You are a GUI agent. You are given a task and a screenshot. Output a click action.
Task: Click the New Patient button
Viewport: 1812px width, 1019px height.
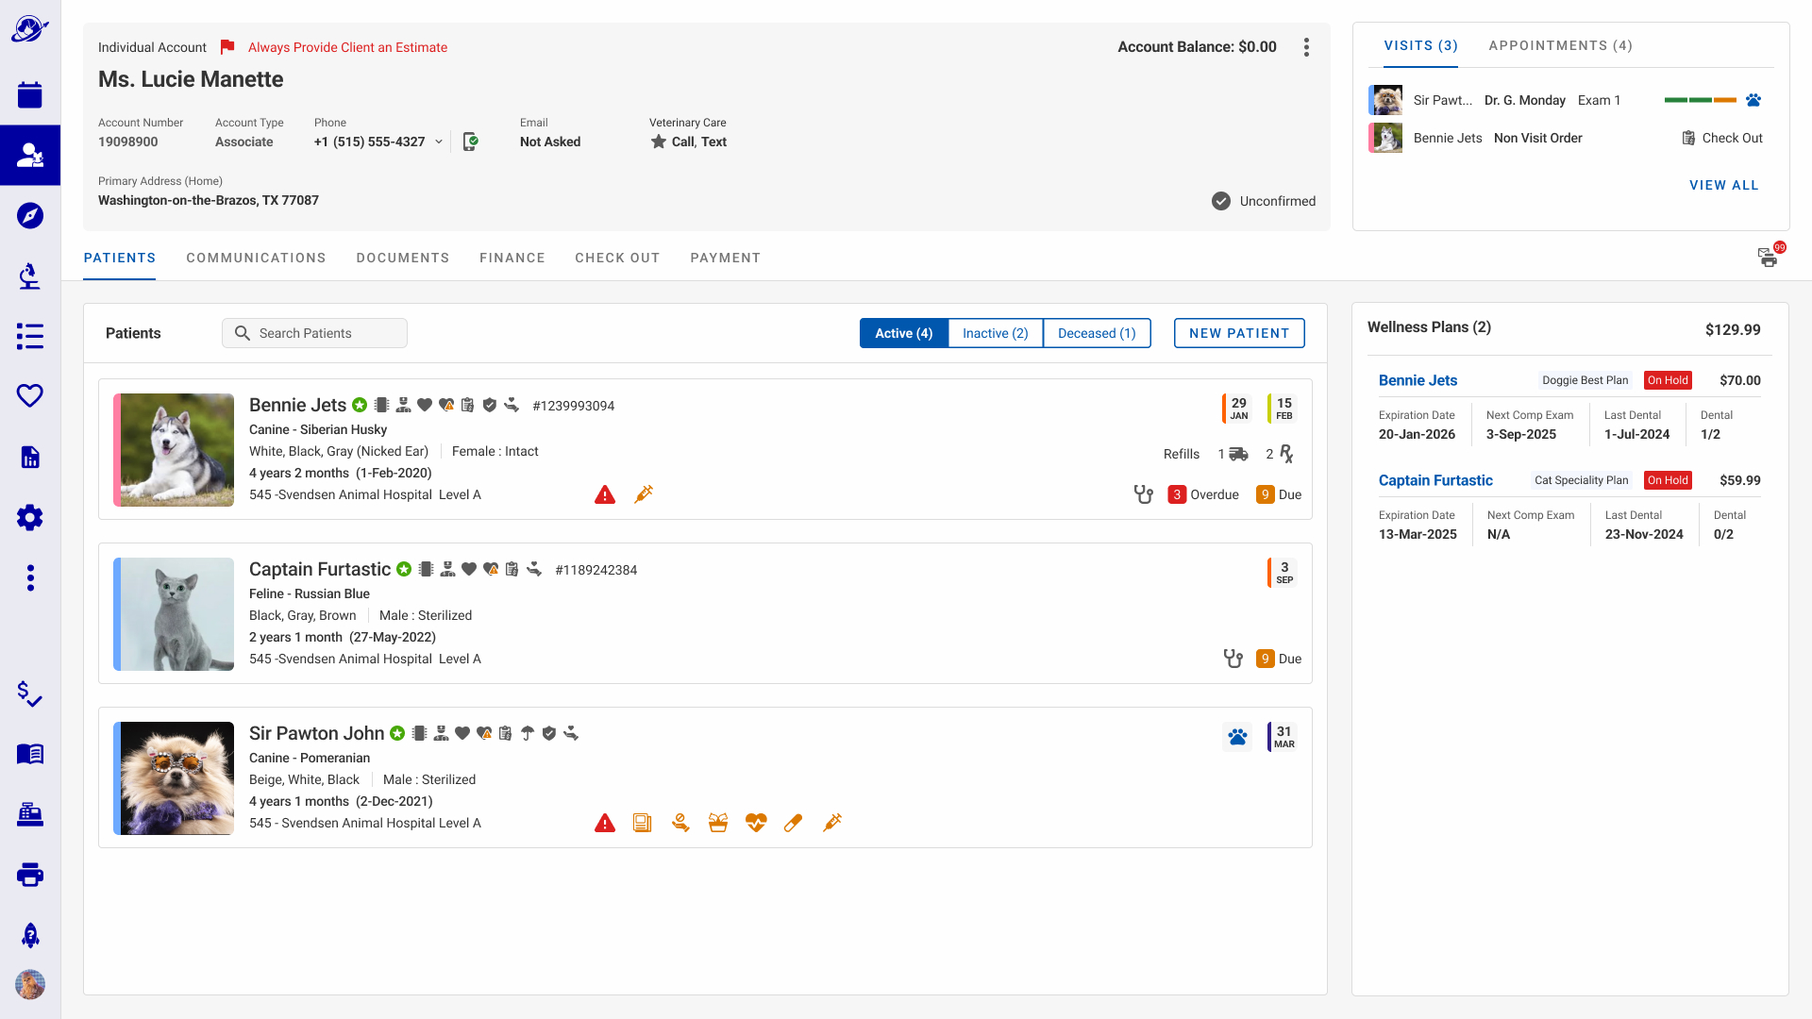point(1238,333)
